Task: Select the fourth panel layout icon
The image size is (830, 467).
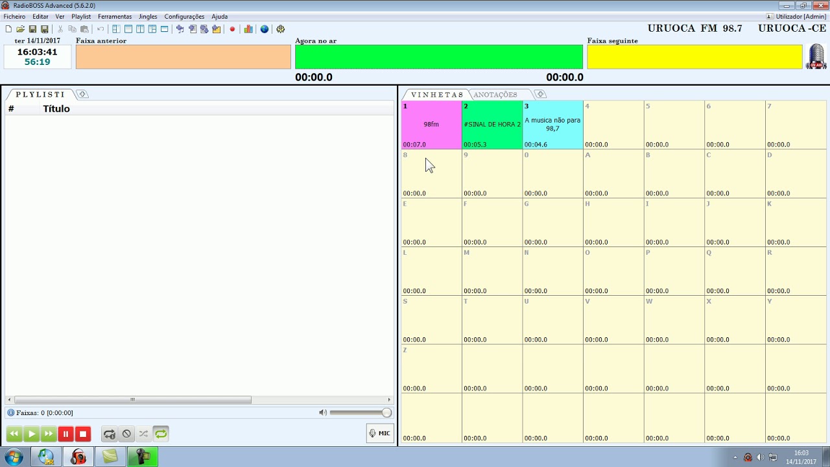Action: click(152, 29)
